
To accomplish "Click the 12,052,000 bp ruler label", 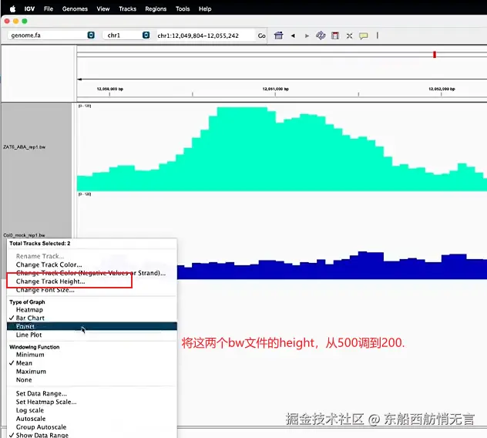I will (442, 89).
